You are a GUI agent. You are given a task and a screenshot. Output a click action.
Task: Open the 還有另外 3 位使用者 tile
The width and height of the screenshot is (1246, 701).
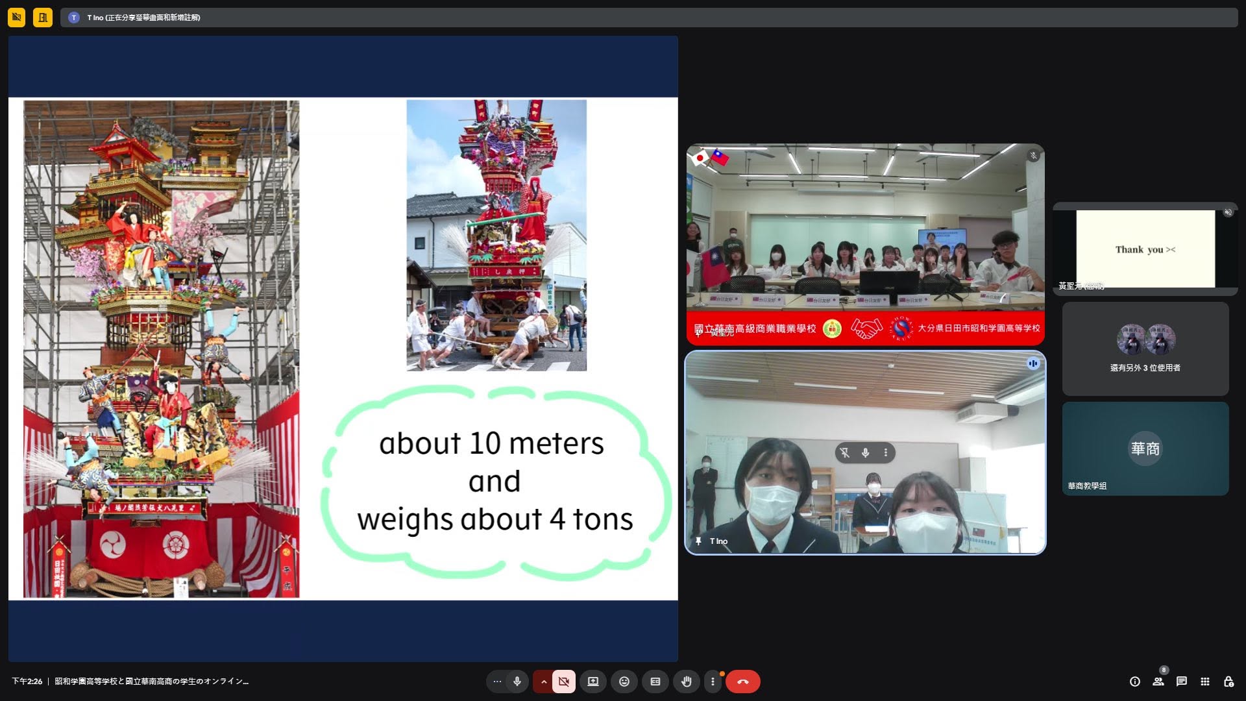coord(1145,349)
